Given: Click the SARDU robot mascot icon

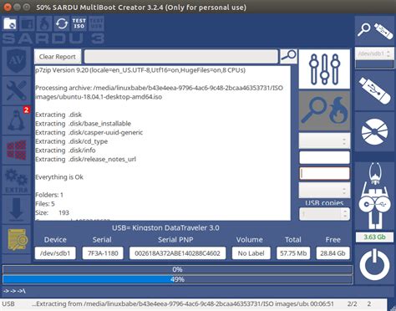Looking at the screenshot, I should (375, 196).
